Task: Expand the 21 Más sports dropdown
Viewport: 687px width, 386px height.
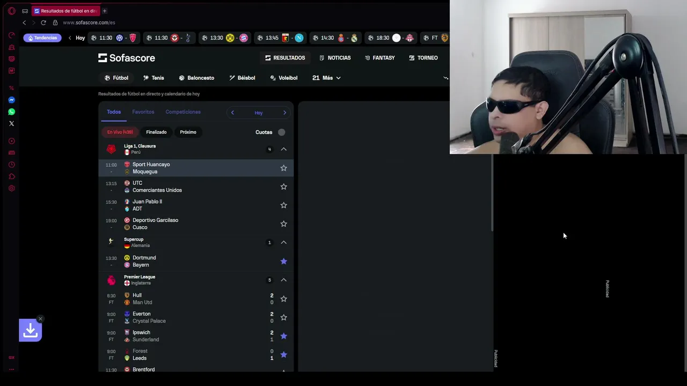Action: pyautogui.click(x=326, y=78)
